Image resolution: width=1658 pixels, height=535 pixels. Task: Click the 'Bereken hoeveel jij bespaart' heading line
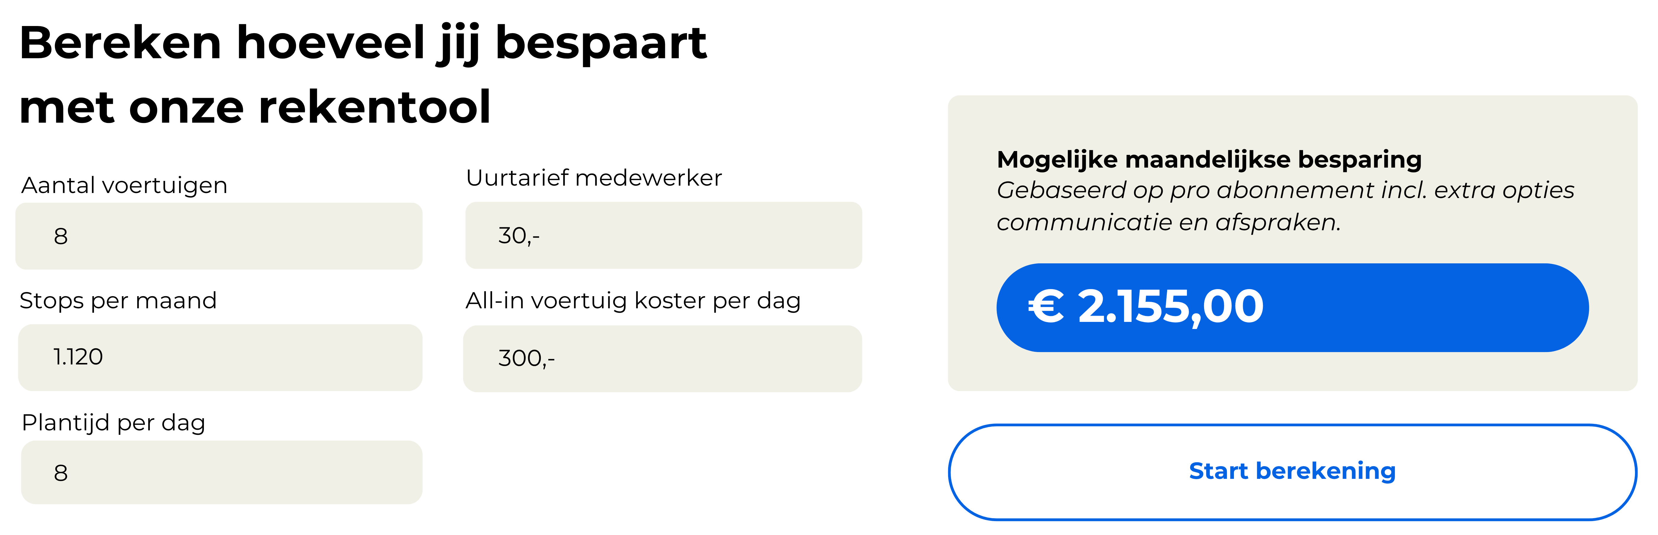(363, 43)
